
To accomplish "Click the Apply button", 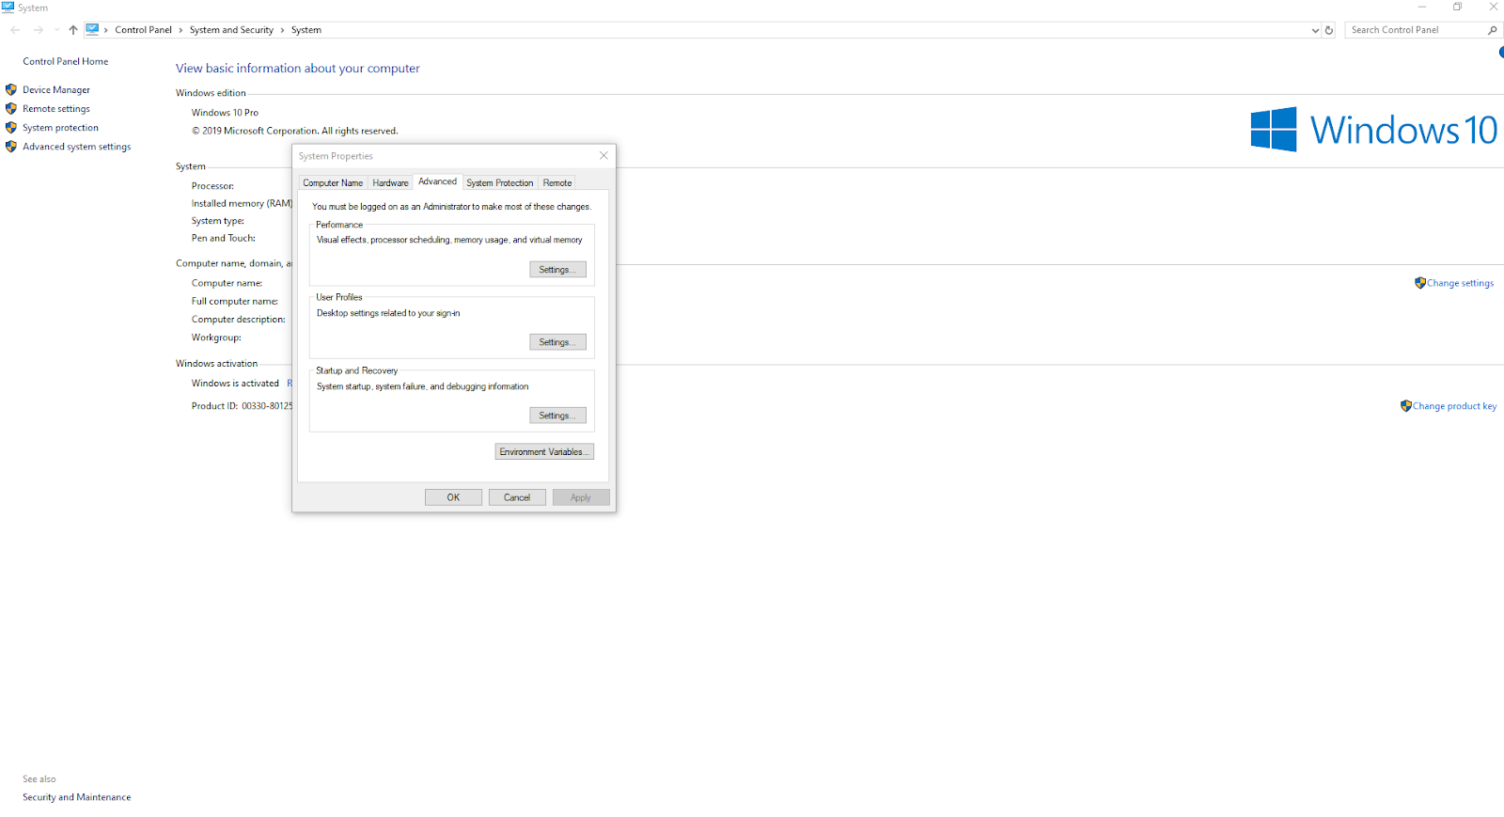I will click(x=581, y=497).
